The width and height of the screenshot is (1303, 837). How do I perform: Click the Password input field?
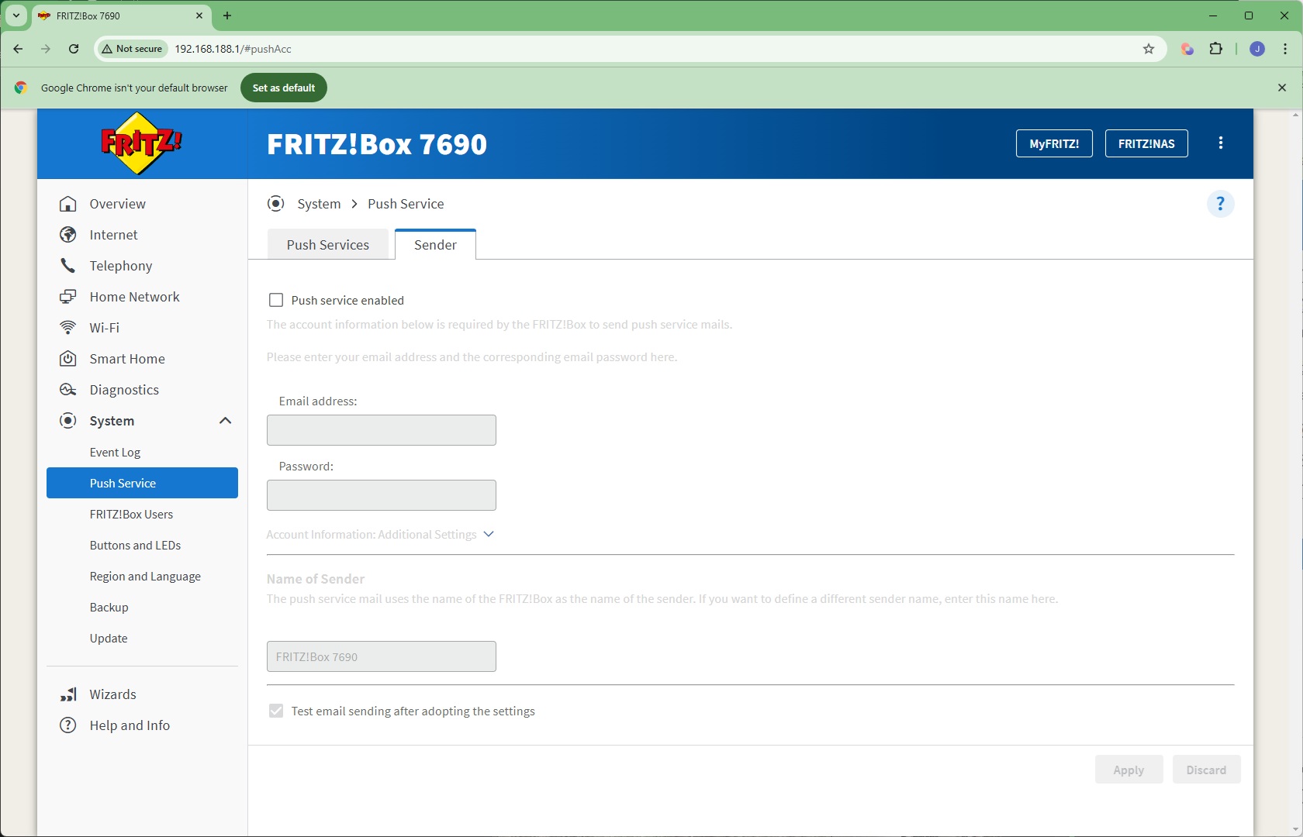coord(382,495)
